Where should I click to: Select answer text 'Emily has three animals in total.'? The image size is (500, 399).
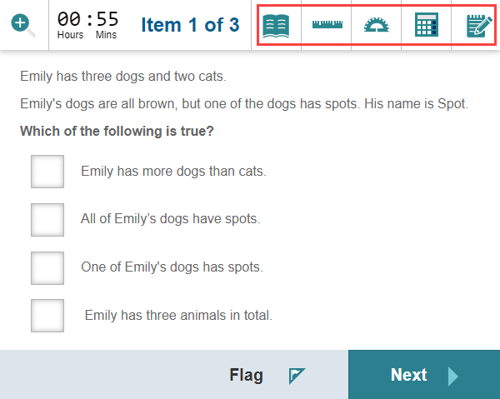[178, 316]
